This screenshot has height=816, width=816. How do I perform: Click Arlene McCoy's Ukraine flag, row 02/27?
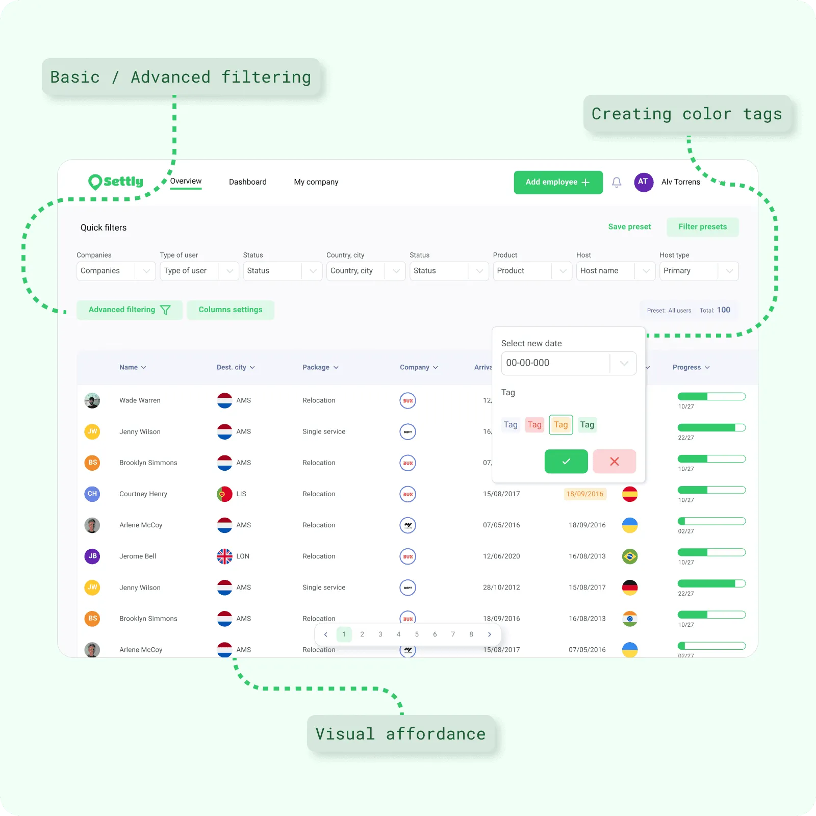tap(630, 525)
